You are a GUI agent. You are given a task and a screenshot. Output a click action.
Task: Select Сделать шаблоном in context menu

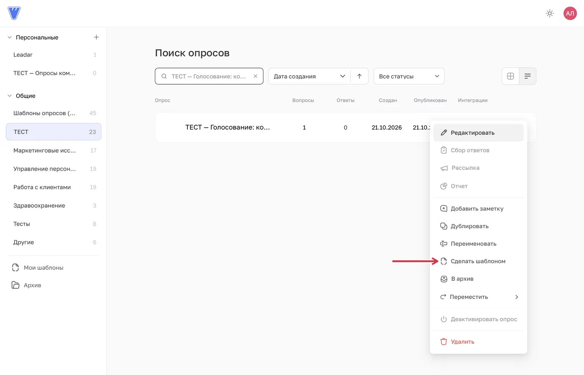(x=478, y=261)
